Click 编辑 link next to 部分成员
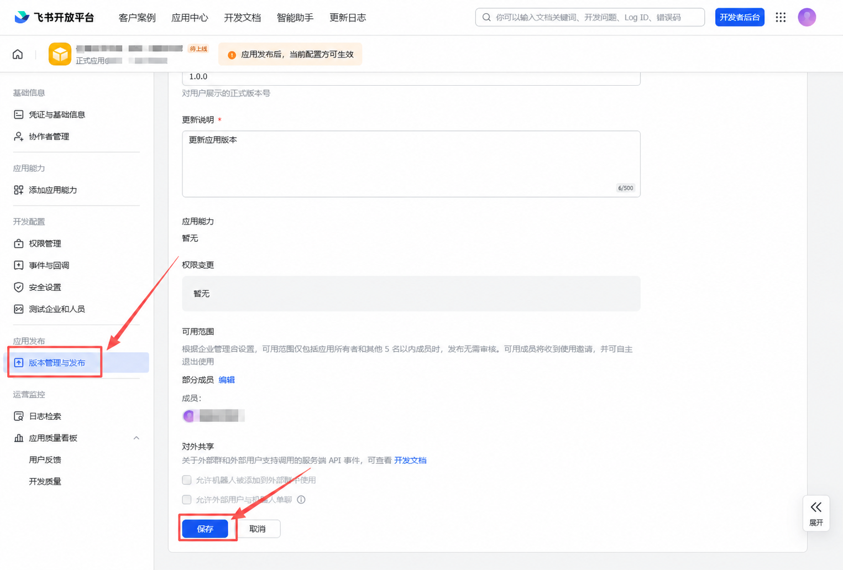 [227, 380]
